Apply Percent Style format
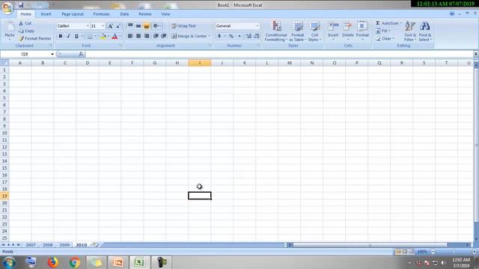The height and width of the screenshot is (269, 479). 231,36
